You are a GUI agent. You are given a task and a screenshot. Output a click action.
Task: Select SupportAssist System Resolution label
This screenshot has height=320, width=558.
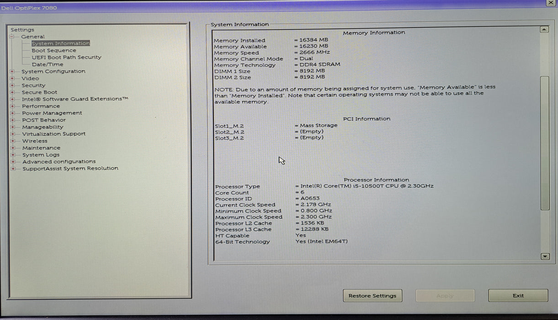point(70,169)
